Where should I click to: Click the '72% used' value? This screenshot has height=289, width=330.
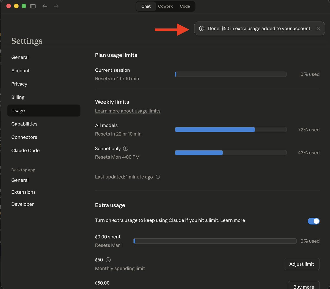309,129
